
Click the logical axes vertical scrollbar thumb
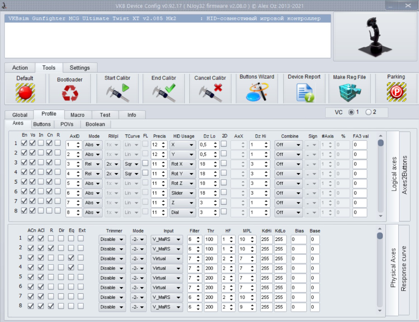381,143
